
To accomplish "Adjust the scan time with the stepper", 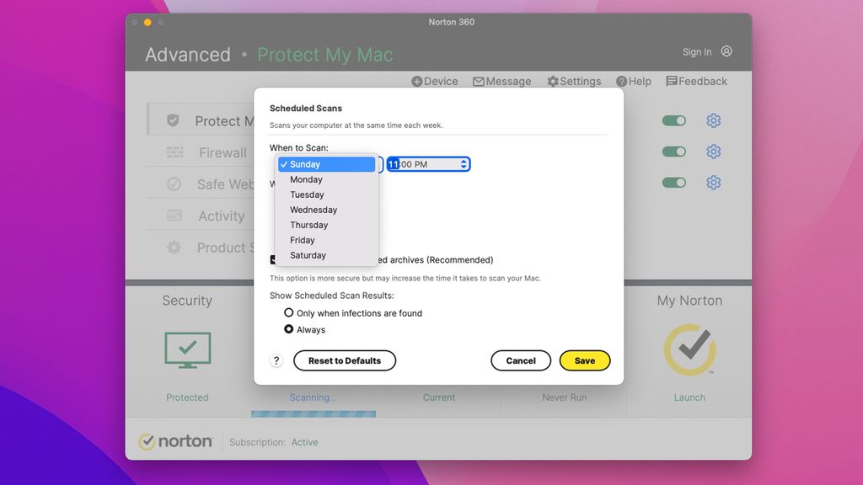I will click(x=464, y=164).
